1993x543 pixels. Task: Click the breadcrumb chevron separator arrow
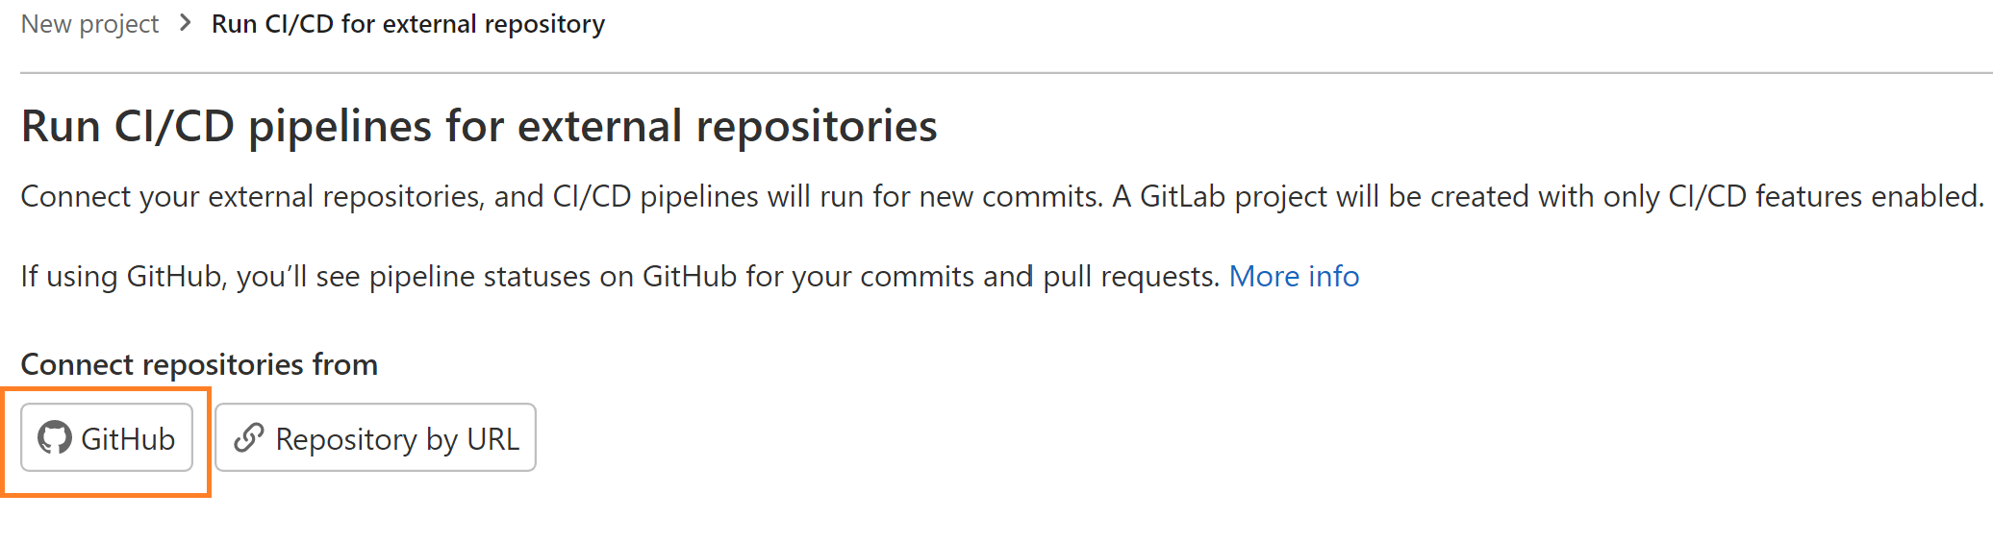pyautogui.click(x=186, y=23)
